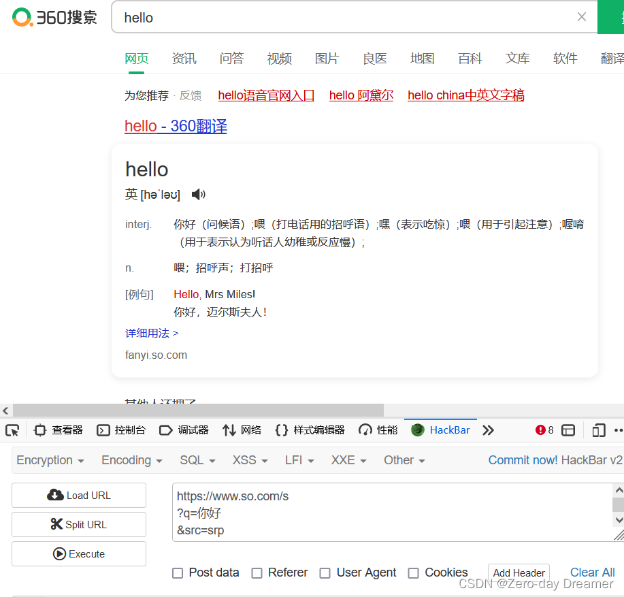Select the 图片 search tab
This screenshot has width=624, height=597.
point(327,59)
